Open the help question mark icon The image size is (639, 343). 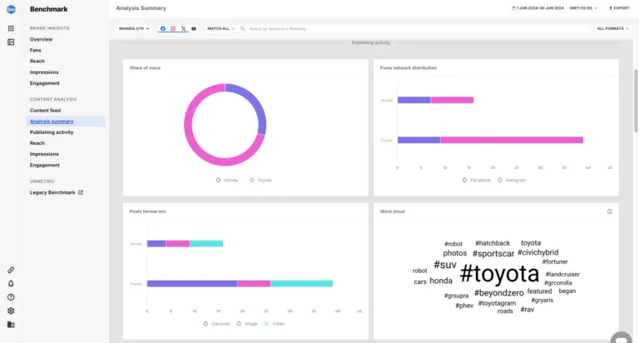coord(11,297)
